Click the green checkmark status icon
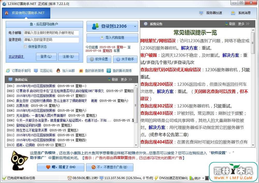 click(x=4, y=178)
